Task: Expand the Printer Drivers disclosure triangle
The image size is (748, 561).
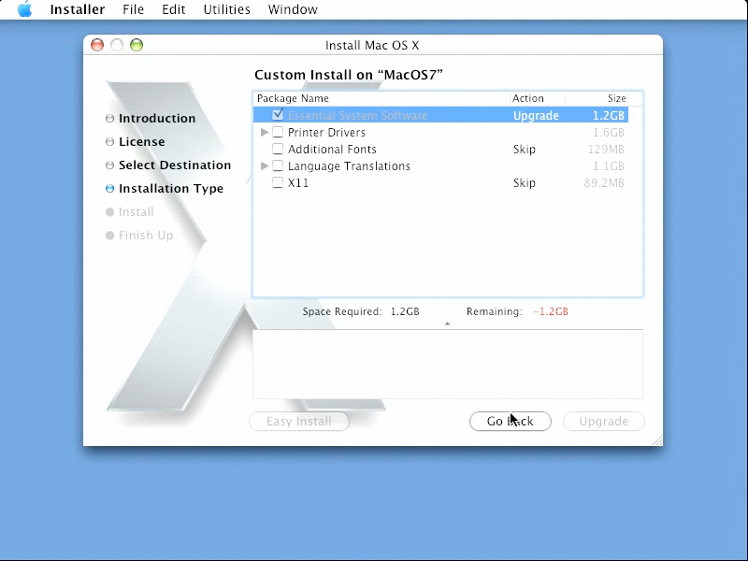Action: point(265,132)
